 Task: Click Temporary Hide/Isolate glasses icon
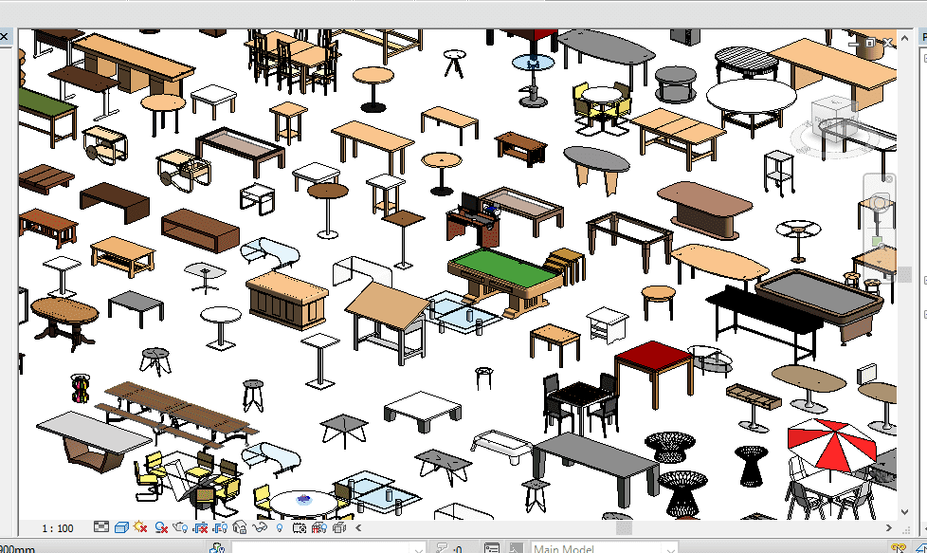click(x=259, y=527)
